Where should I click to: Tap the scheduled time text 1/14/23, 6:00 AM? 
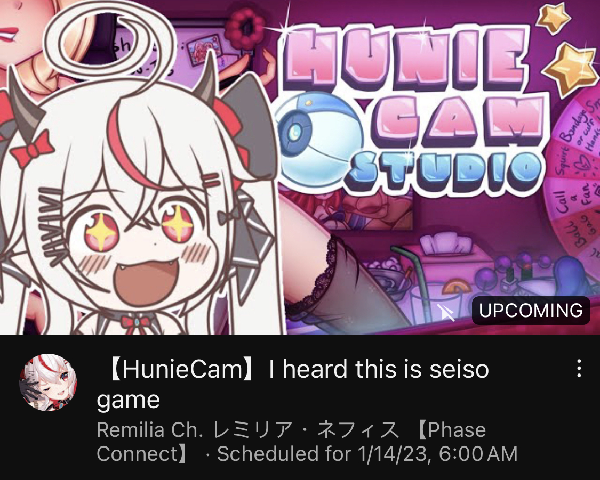[438, 454]
